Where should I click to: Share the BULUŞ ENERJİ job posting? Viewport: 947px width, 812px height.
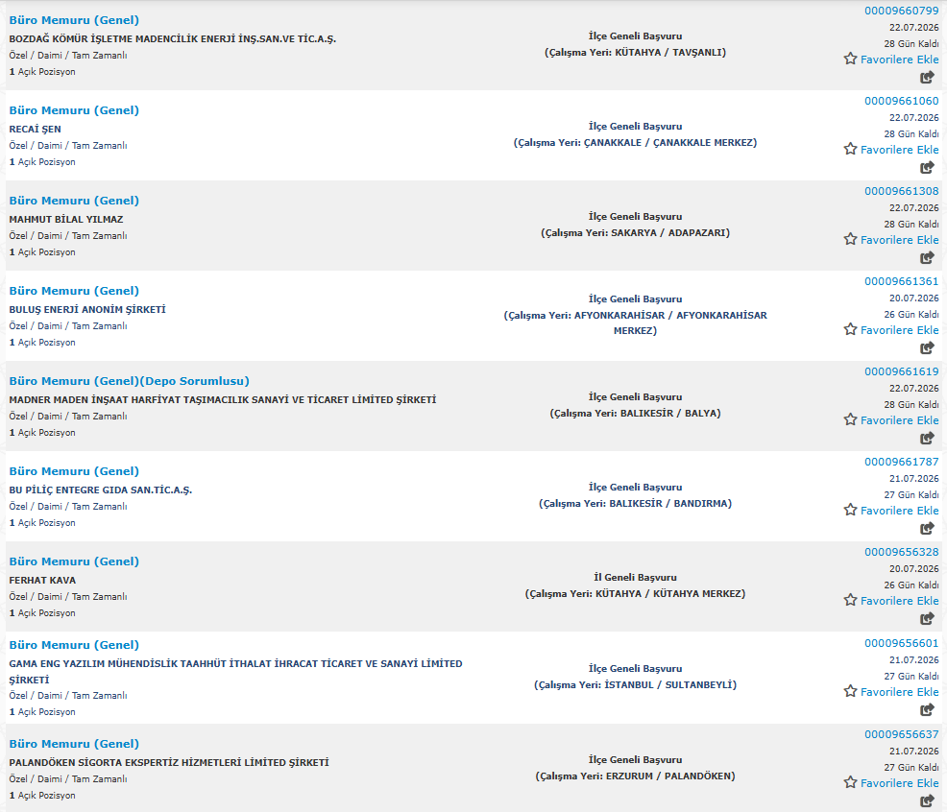(927, 347)
